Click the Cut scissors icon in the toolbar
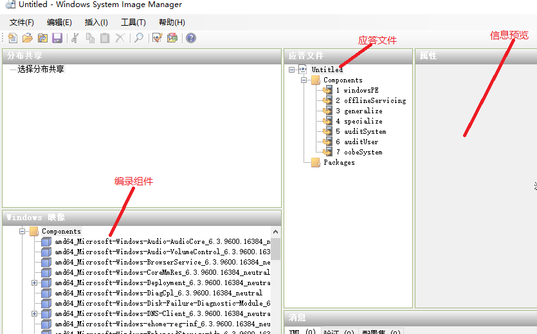537x334 pixels. (75, 38)
